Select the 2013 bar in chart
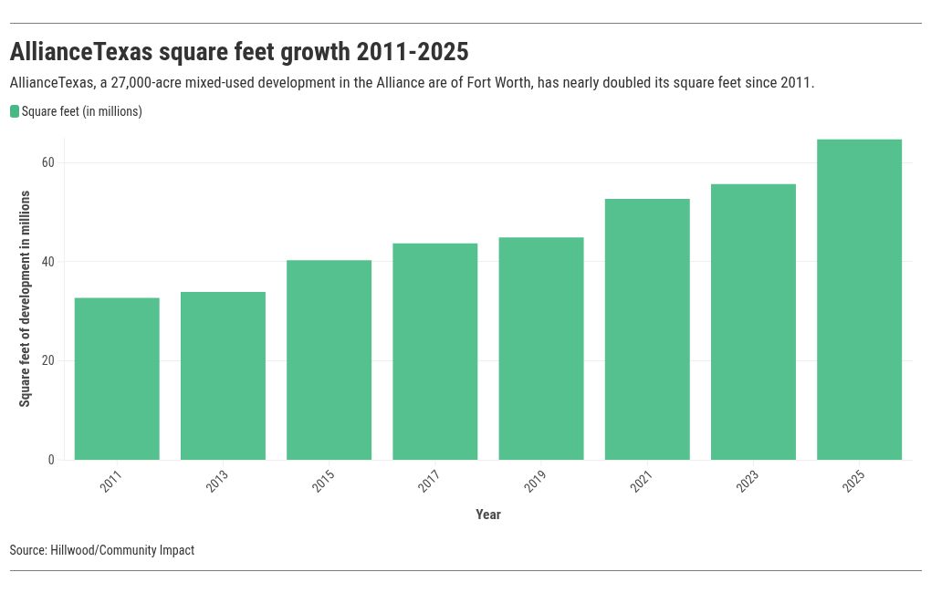Screen dimensions: 931x593 pos(223,376)
